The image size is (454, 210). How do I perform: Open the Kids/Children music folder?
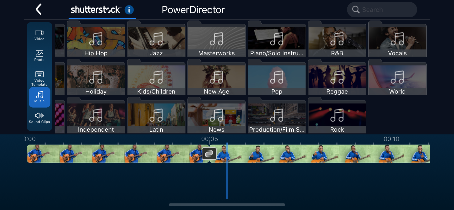click(x=156, y=77)
